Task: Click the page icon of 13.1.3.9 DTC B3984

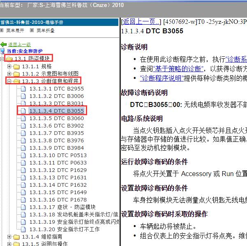Action: (x=23, y=148)
